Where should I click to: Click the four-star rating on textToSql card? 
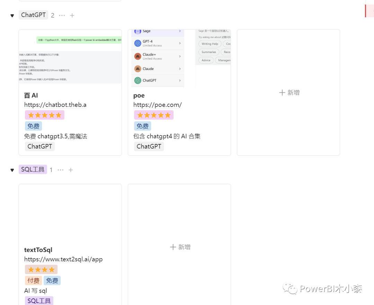point(41,270)
